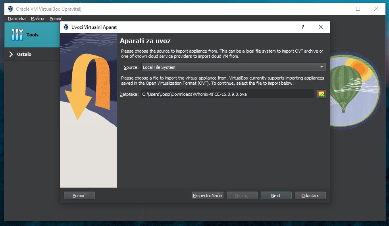This screenshot has height=226, width=389.
Task: Click the Natrag back button
Action: [x=242, y=196]
